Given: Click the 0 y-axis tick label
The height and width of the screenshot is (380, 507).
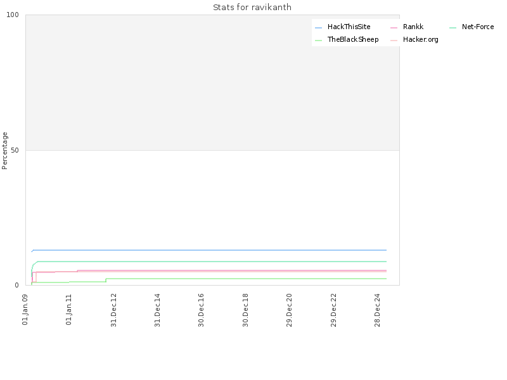Looking at the screenshot, I should (17, 286).
